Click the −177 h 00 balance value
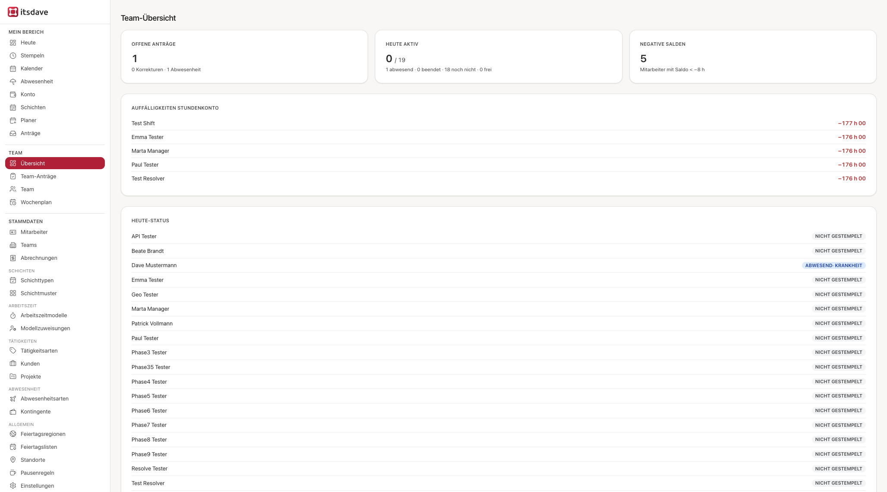887x492 pixels. coord(852,123)
